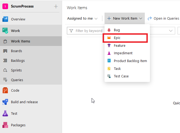Choose Bug from the work item menu
This screenshot has width=180, height=133.
coord(117,30)
